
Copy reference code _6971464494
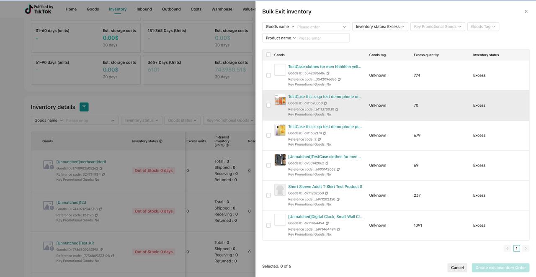pyautogui.click(x=338, y=229)
